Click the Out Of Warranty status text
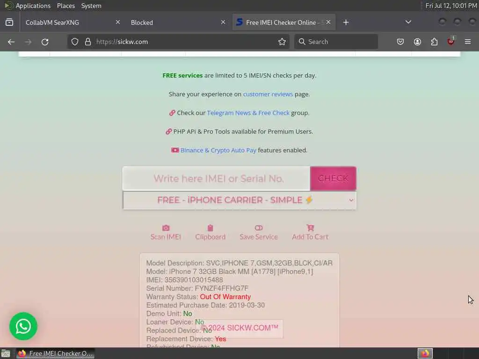 (225, 297)
